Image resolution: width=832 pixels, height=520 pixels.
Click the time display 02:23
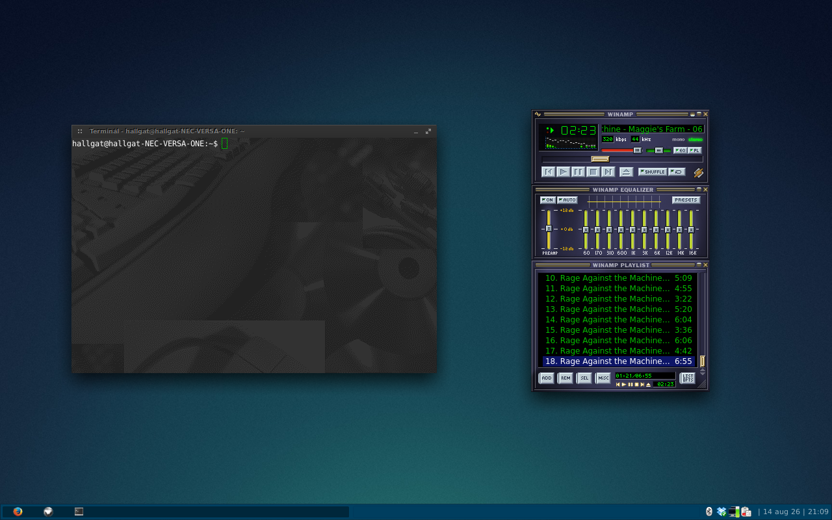click(578, 130)
